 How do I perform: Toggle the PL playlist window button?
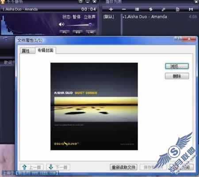coord(65,32)
